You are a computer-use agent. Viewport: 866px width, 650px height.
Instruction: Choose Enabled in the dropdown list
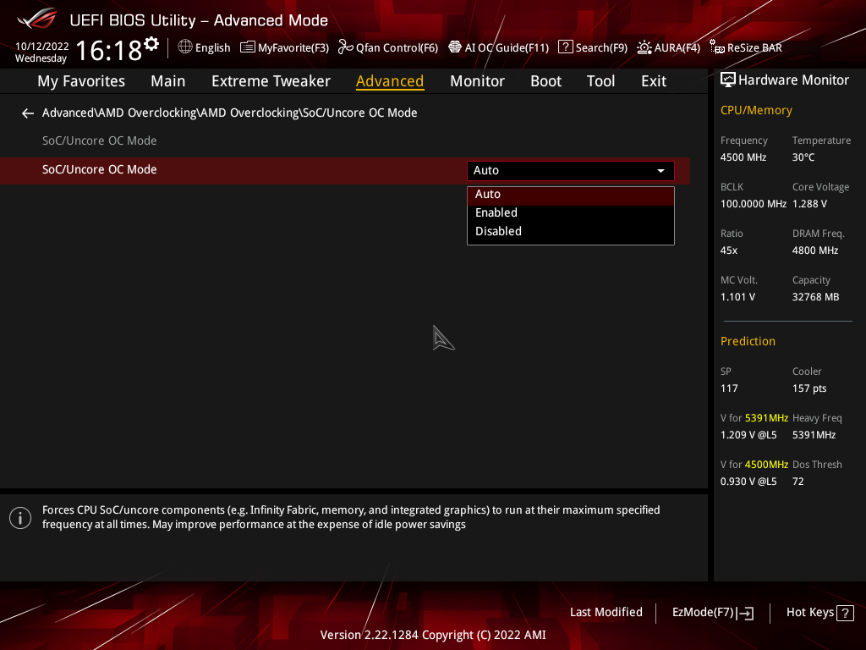[571, 212]
